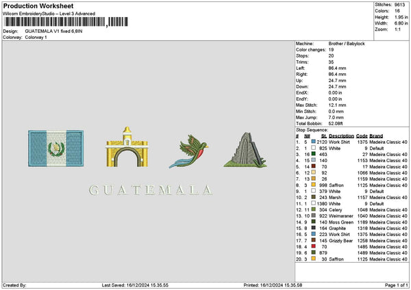Click the red swatch in stop row 18
This screenshot has height=290, width=411.
313,246
